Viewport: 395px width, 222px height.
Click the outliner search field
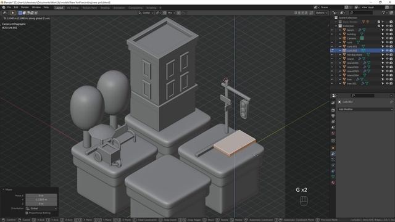tap(361, 12)
